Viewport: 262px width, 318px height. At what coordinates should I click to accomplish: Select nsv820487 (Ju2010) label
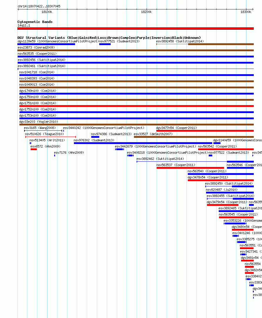pyautogui.click(x=222, y=190)
